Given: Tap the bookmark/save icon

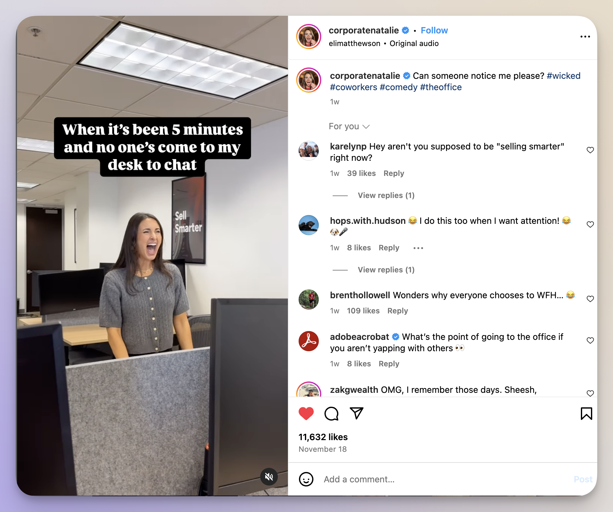Looking at the screenshot, I should coord(586,413).
